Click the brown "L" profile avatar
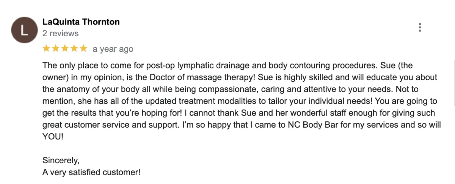Image resolution: width=455 pixels, height=184 pixels. coord(25,30)
